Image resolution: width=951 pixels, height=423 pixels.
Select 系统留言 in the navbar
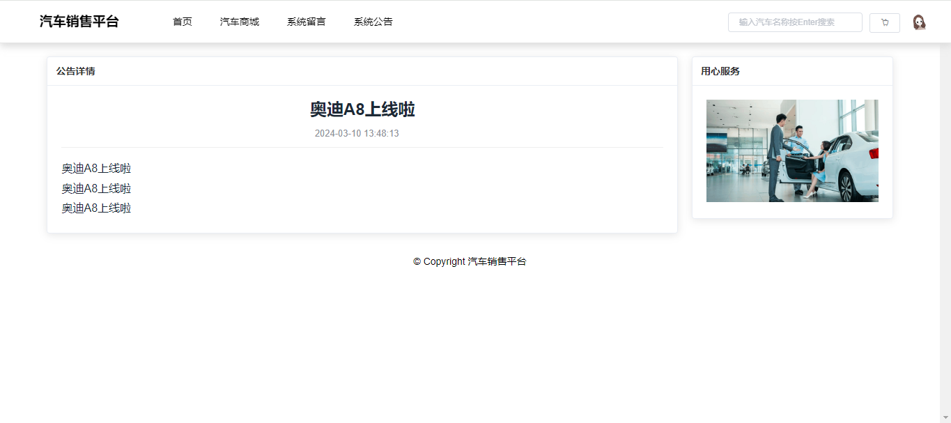(x=306, y=22)
